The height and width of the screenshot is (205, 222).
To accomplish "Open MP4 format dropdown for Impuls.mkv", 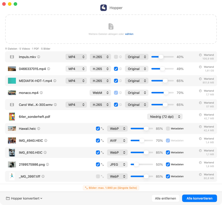I will (x=76, y=57).
